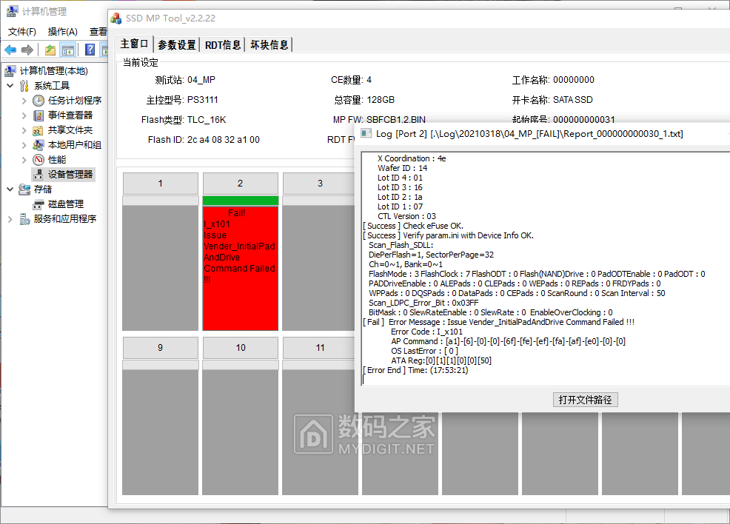This screenshot has height=524, width=730.
Task: Collapse the 存储 tree node
Action: pyautogui.click(x=10, y=189)
